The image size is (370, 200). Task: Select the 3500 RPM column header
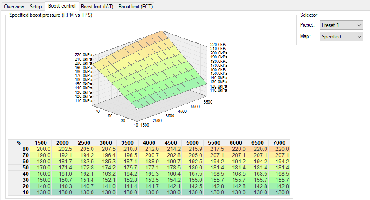[127, 142]
